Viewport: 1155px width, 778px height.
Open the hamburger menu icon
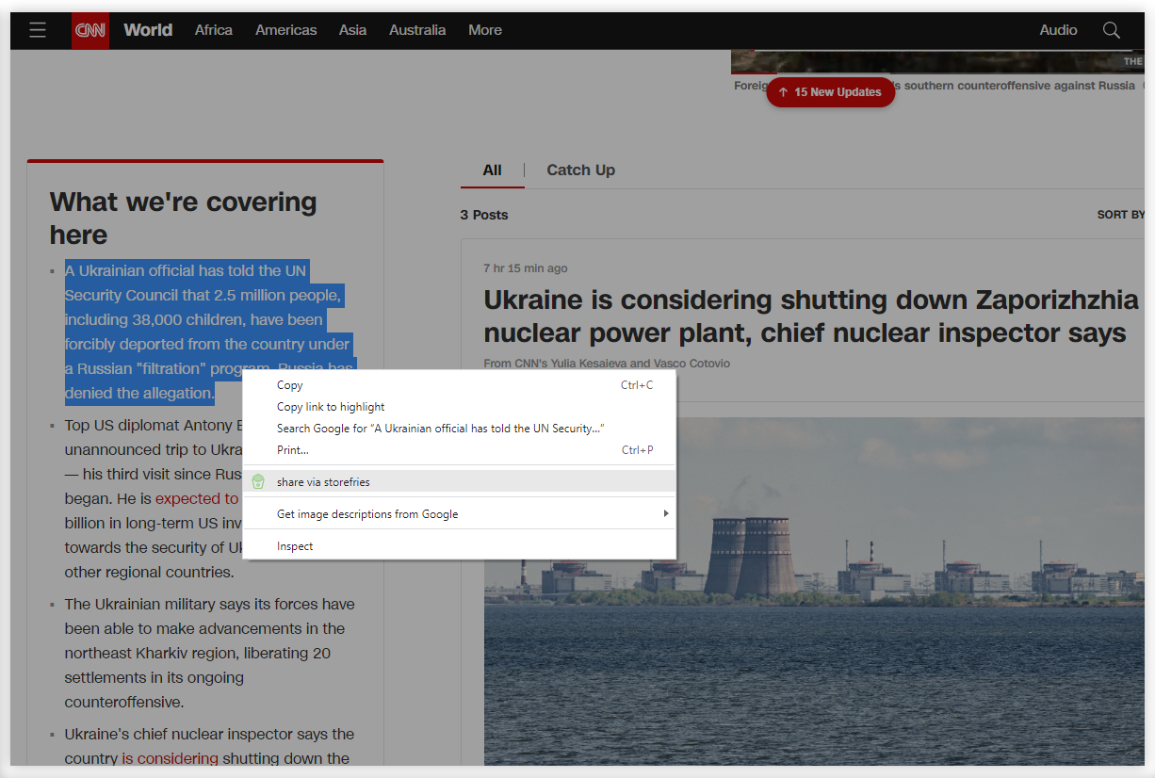point(38,30)
